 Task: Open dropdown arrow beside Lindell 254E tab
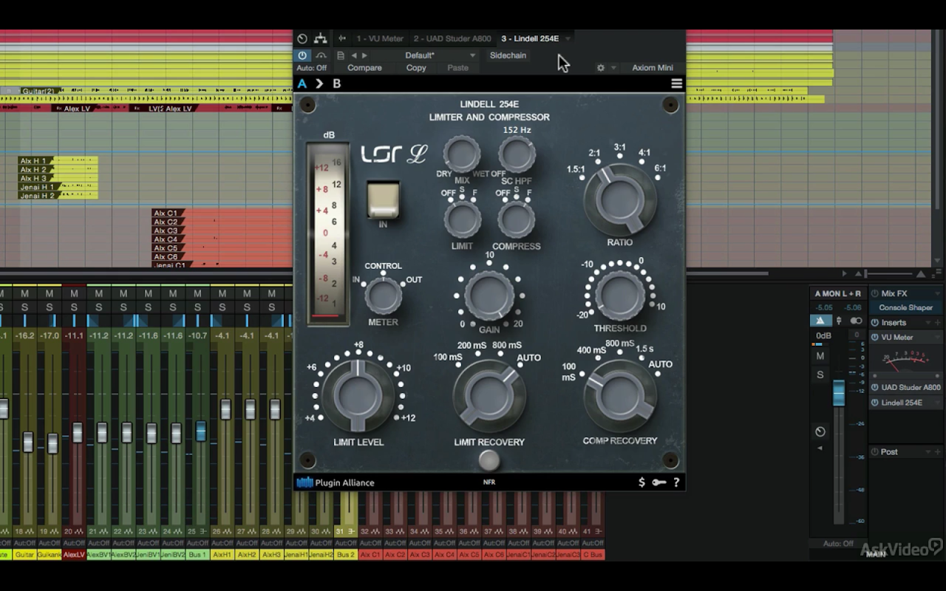(x=568, y=38)
